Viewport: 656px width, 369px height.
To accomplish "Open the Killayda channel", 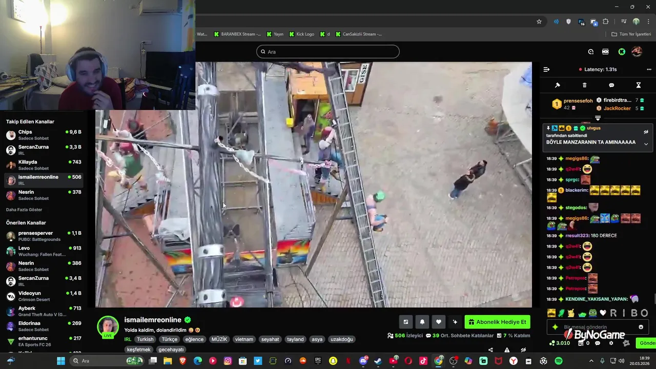I will click(x=44, y=165).
